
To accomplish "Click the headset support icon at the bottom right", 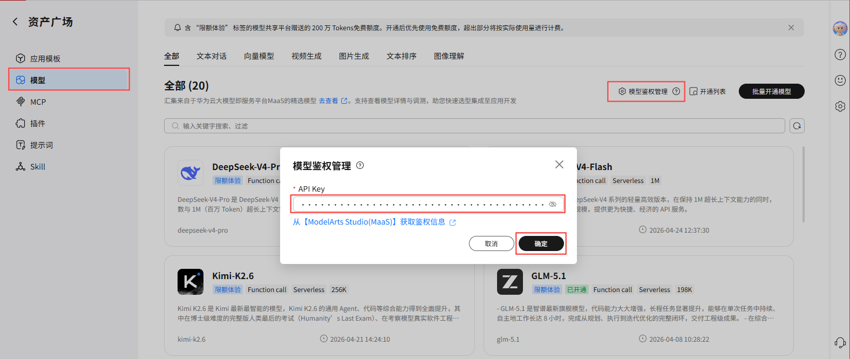I will point(840,343).
